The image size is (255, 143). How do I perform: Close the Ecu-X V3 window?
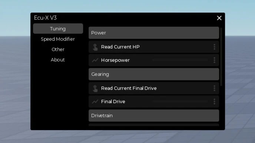click(x=219, y=18)
